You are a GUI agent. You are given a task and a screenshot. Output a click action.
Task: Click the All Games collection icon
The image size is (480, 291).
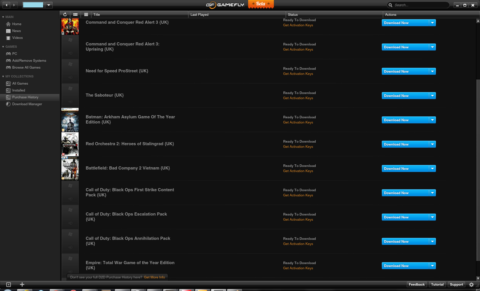coord(8,83)
